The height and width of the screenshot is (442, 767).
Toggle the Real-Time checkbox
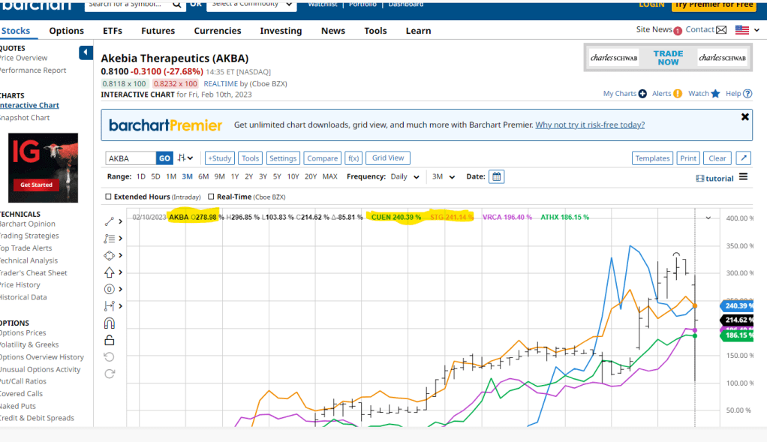pos(212,197)
